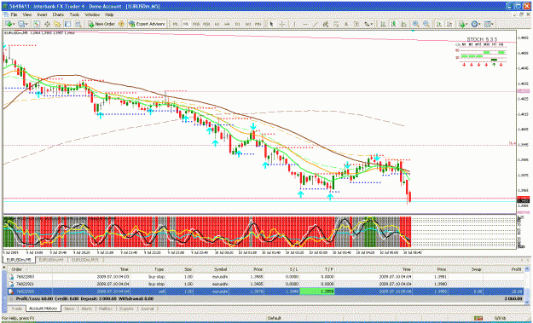Toggle the auto scroll chart icon
Viewport: 533px width, 323px height.
pyautogui.click(x=439, y=24)
